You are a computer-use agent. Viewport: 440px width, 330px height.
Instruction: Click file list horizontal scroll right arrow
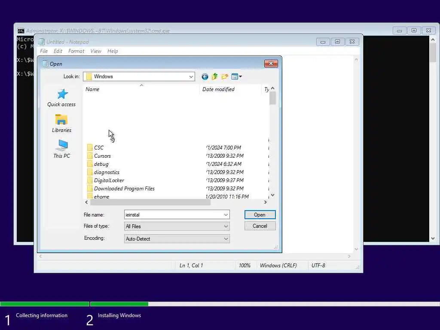265,202
